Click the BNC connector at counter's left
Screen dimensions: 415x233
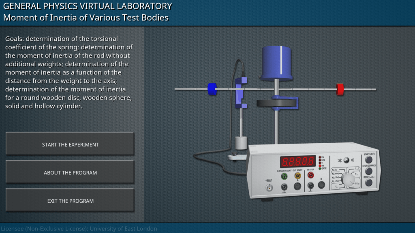pos(269,188)
